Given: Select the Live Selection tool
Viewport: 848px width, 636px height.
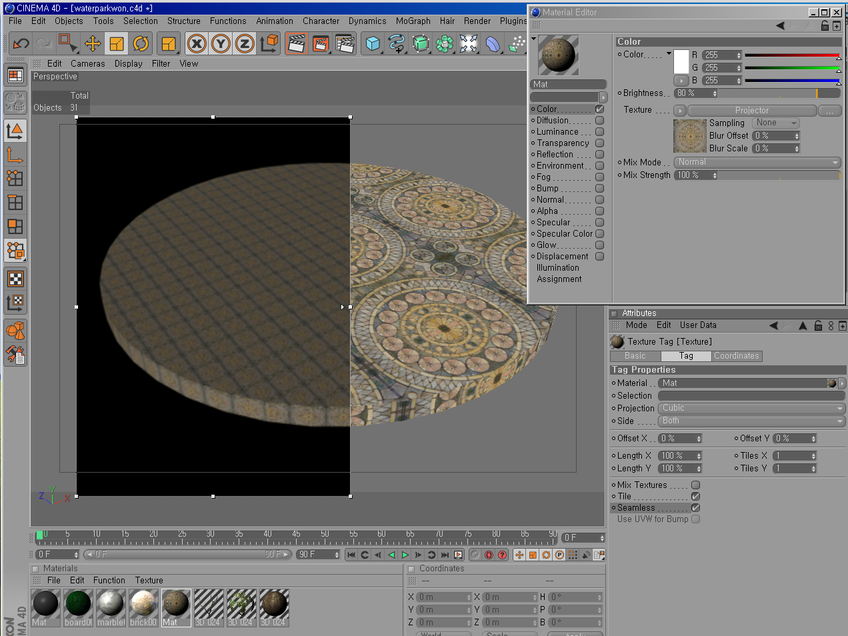Looking at the screenshot, I should click(68, 44).
